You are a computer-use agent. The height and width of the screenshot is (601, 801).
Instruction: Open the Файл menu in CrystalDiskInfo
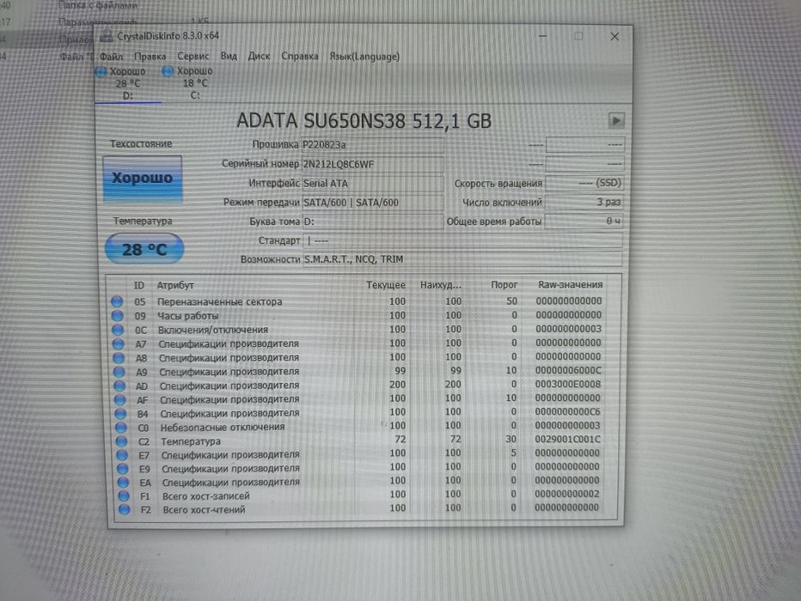coord(111,56)
